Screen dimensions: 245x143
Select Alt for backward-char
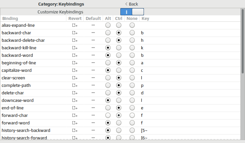pos(108,33)
